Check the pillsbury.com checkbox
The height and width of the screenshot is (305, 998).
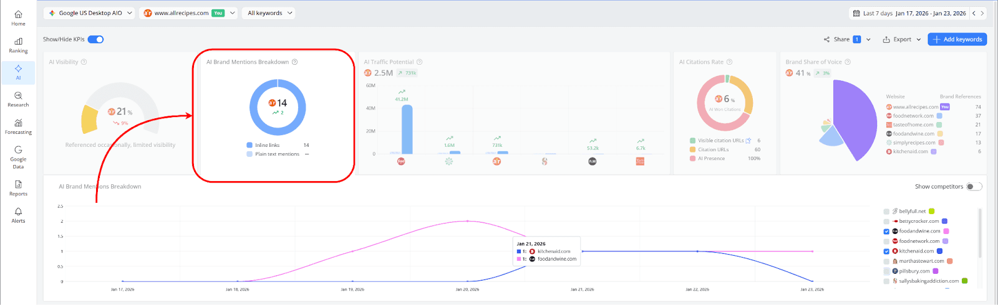886,271
